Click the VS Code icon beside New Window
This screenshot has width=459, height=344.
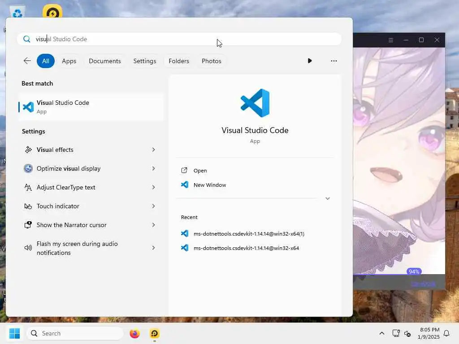click(184, 185)
